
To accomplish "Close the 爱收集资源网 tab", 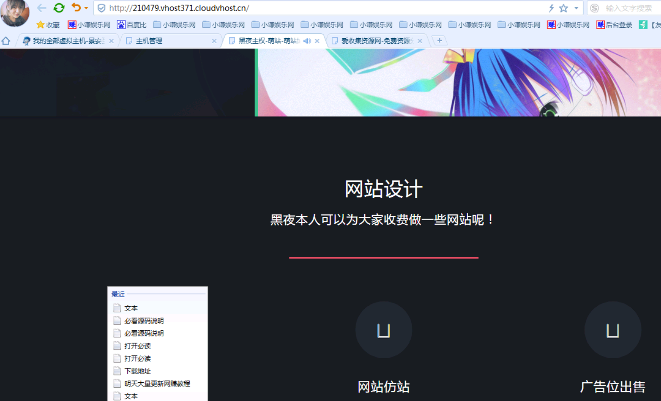I will [x=420, y=41].
